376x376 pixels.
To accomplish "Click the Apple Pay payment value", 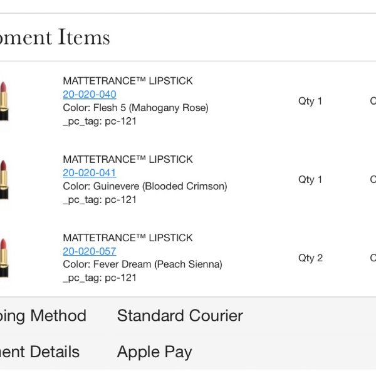I will pyautogui.click(x=154, y=352).
